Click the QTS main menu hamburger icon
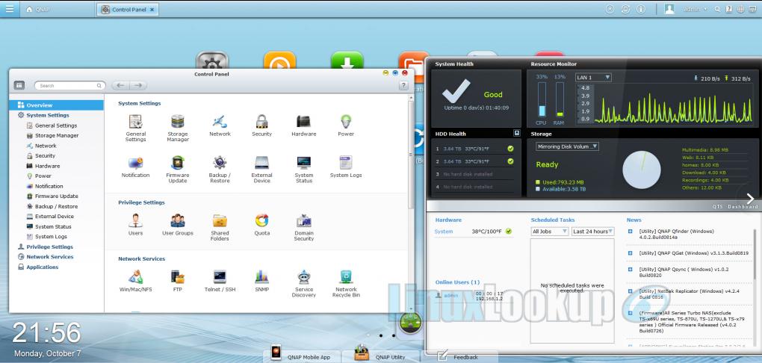 [10, 9]
